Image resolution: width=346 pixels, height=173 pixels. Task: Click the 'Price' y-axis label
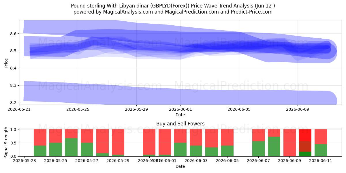(6, 62)
